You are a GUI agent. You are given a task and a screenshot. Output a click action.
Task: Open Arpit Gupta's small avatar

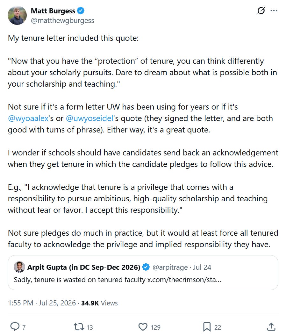pyautogui.click(x=19, y=267)
